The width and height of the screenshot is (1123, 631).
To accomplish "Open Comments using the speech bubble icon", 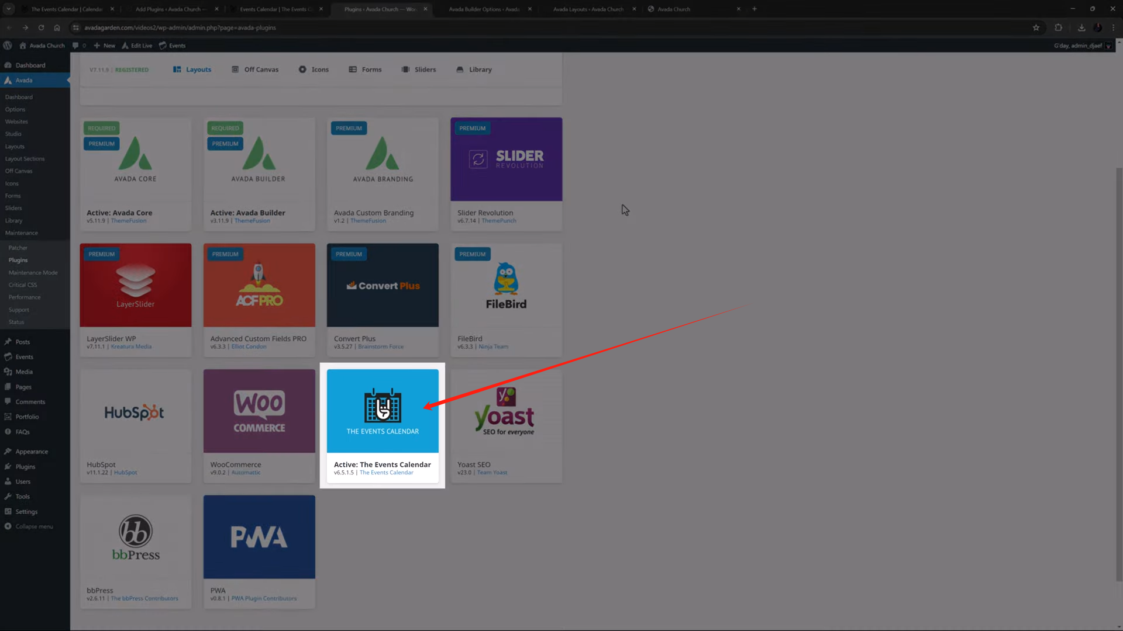I will pyautogui.click(x=8, y=401).
